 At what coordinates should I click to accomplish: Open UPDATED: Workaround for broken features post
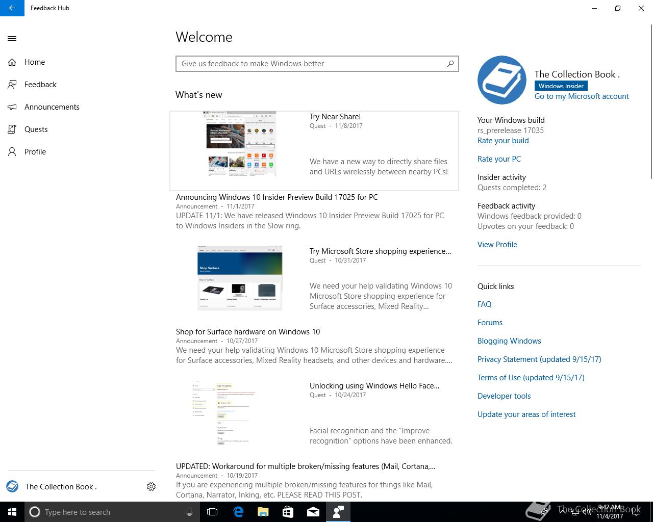tap(306, 466)
